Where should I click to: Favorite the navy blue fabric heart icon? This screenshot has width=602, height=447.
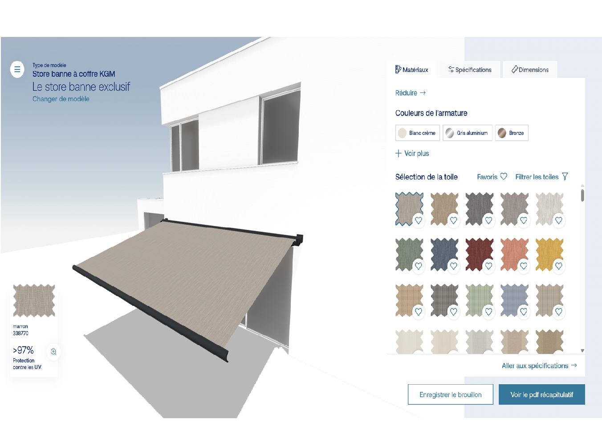pyautogui.click(x=453, y=266)
